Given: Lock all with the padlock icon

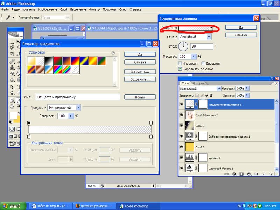Looking at the screenshot, I should [211, 96].
